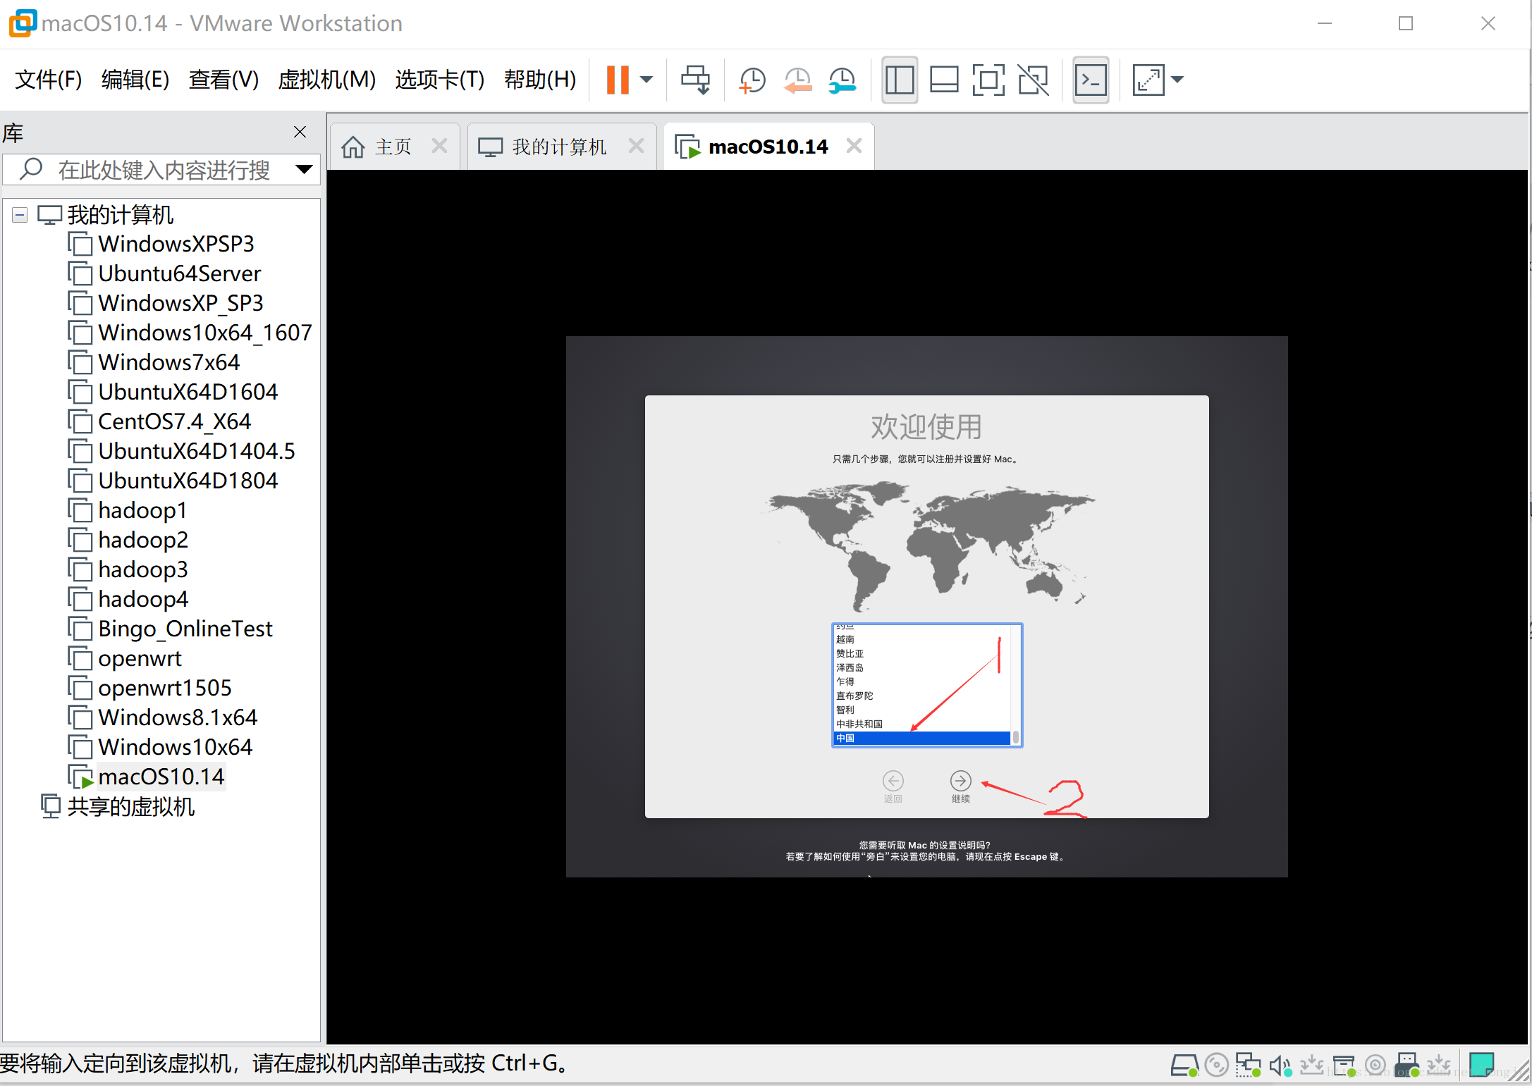Screen dimensions: 1532x1086
Task: Click the network adapter status icon
Action: pyautogui.click(x=1248, y=1065)
